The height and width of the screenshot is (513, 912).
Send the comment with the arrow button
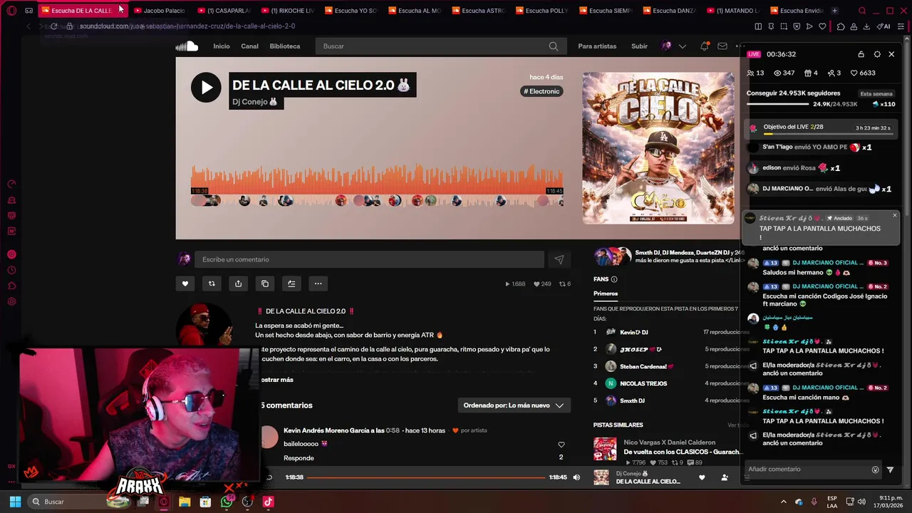[559, 259]
